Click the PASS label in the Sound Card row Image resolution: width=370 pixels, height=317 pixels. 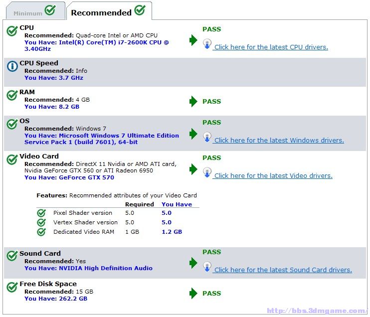tap(211, 252)
